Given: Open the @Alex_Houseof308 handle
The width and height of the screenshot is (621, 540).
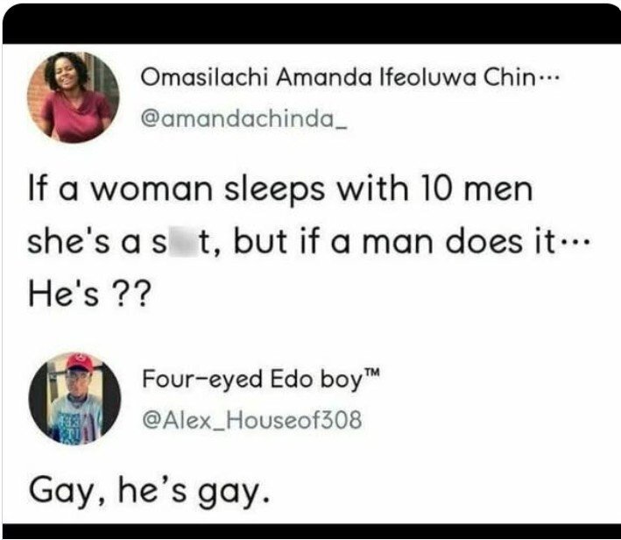Looking at the screenshot, I should [x=252, y=420].
